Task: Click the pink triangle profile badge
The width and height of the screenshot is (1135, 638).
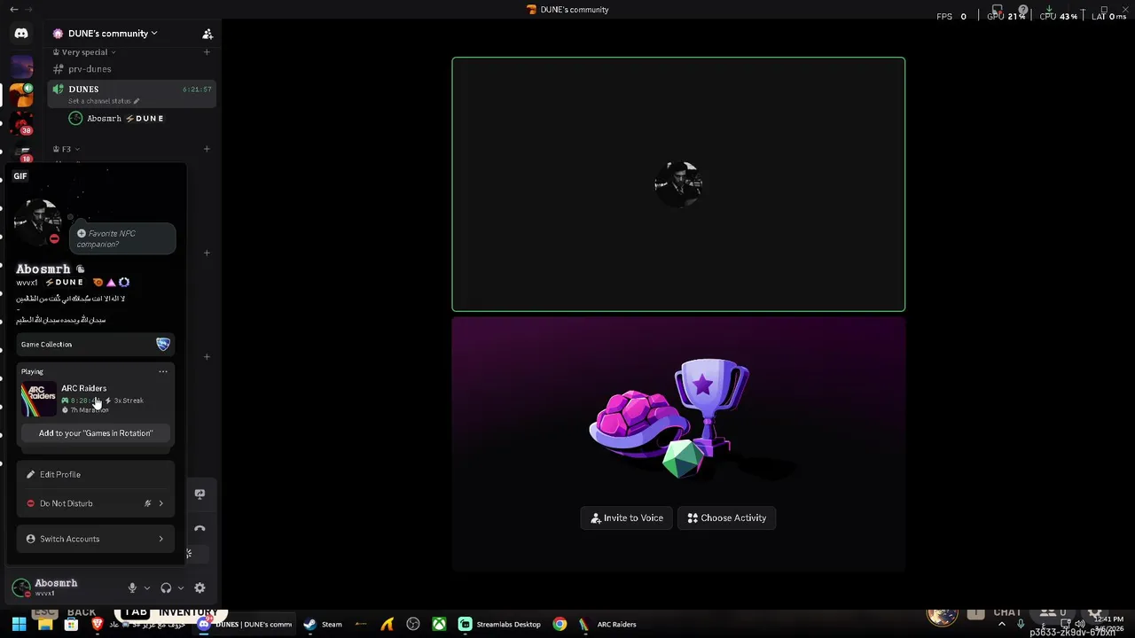Action: pos(111,283)
